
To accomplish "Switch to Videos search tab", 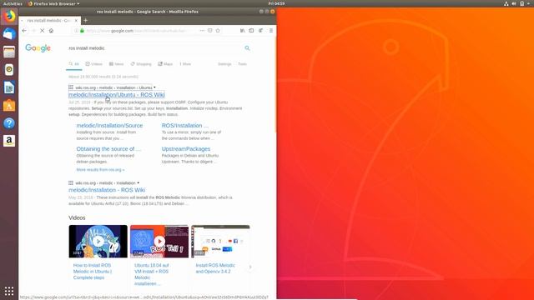I will [x=94, y=64].
